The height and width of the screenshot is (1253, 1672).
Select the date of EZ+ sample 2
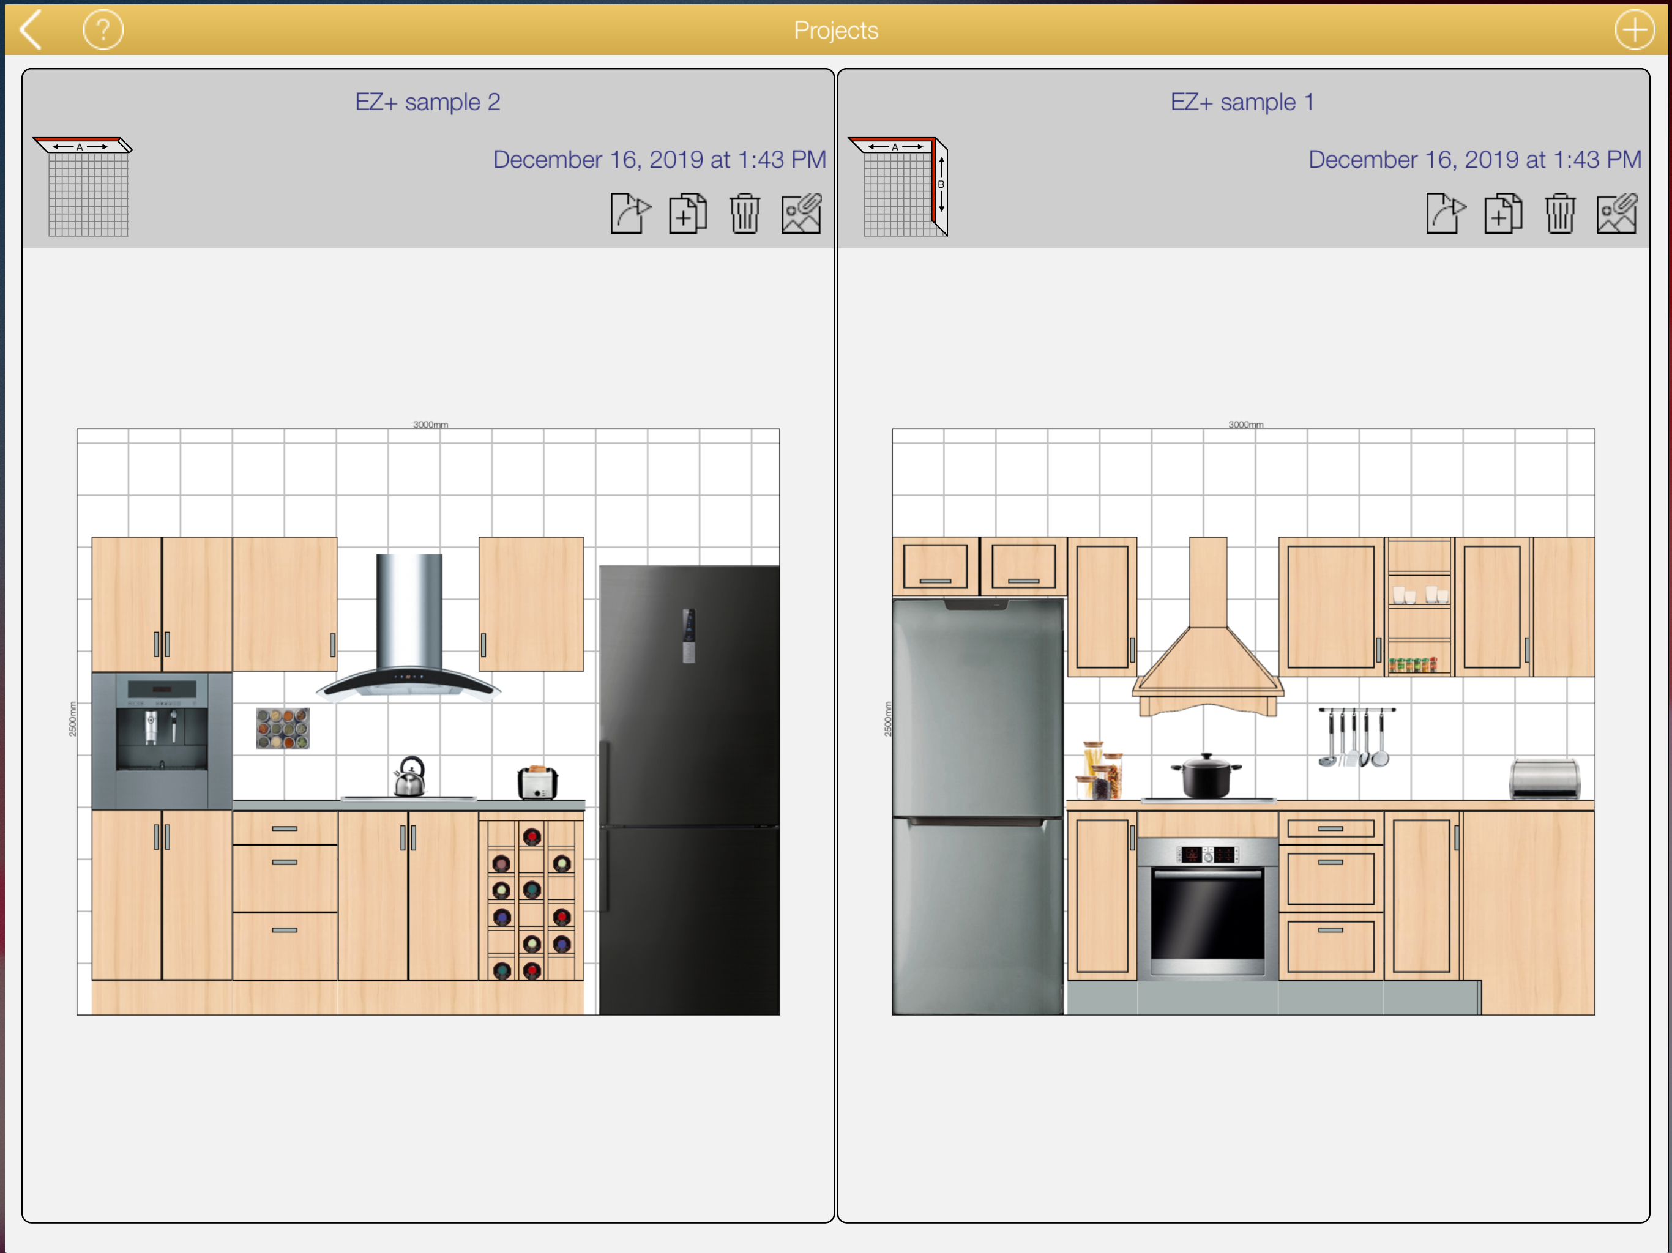[x=659, y=160]
